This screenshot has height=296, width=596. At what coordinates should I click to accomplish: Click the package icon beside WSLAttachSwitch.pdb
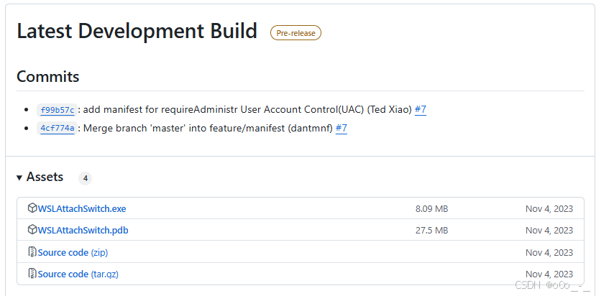point(32,230)
